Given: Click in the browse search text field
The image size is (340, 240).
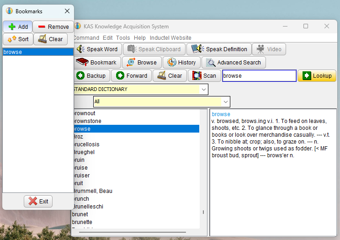Looking at the screenshot, I should (259, 76).
